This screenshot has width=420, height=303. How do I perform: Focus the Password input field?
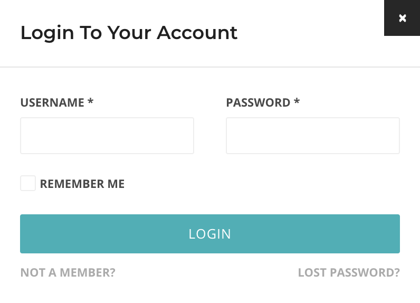[313, 136]
